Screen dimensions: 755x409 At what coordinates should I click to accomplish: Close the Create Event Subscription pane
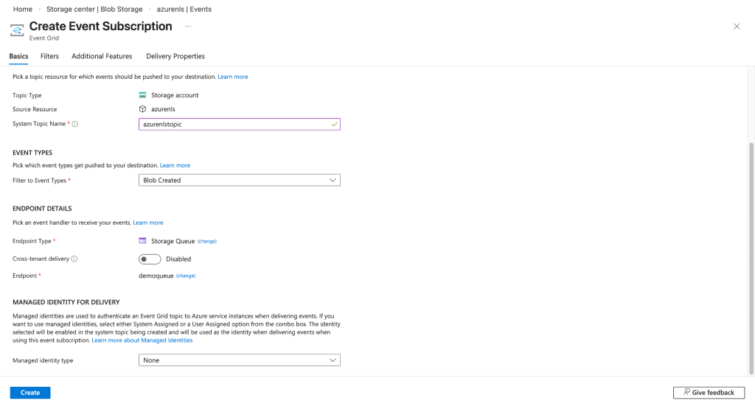737,27
